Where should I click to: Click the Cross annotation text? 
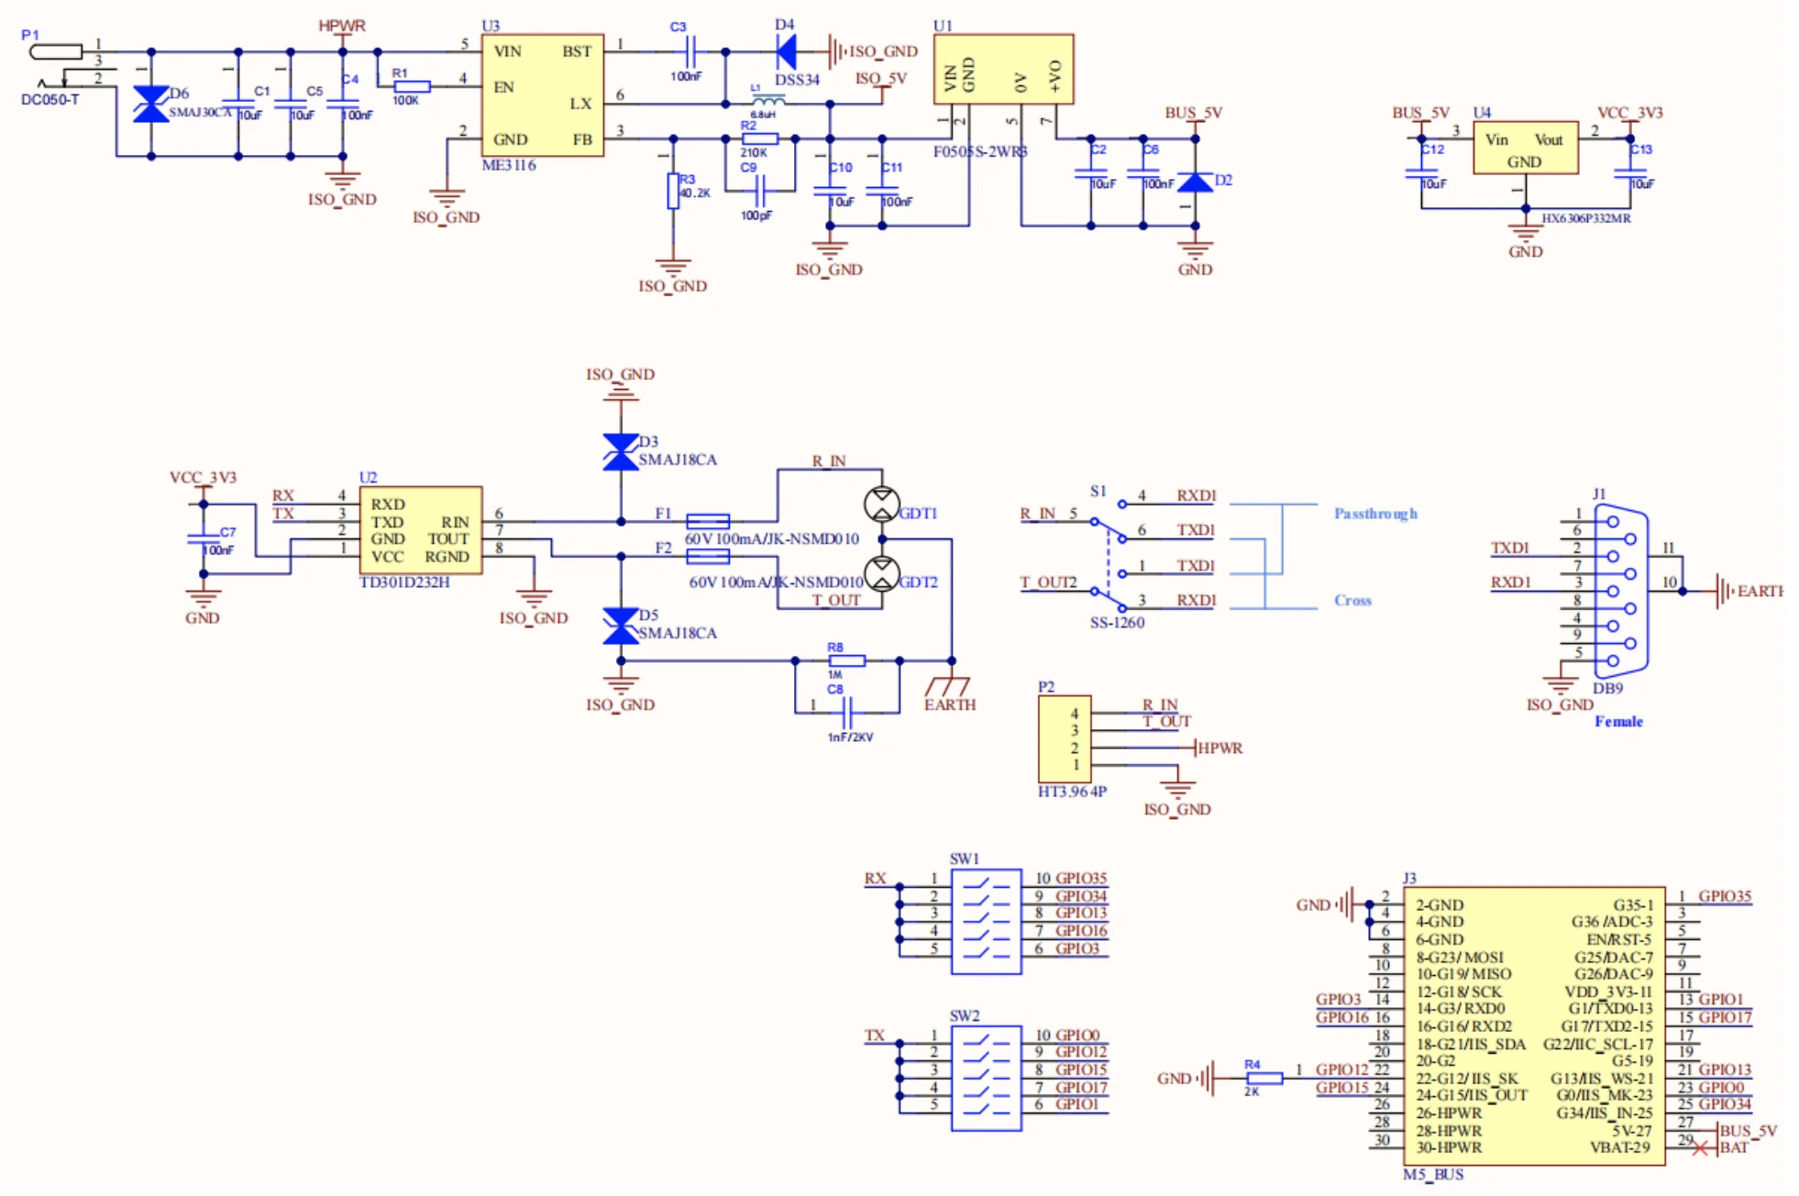click(1352, 600)
